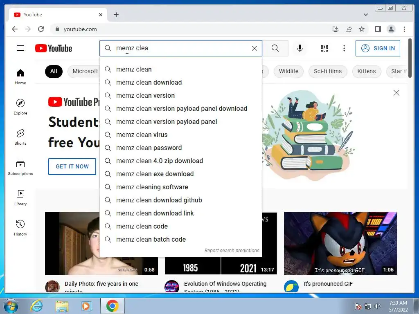Screen dimensions: 419x314
Task: Dismiss the YouTube Premium promo banner
Action: pos(396,93)
